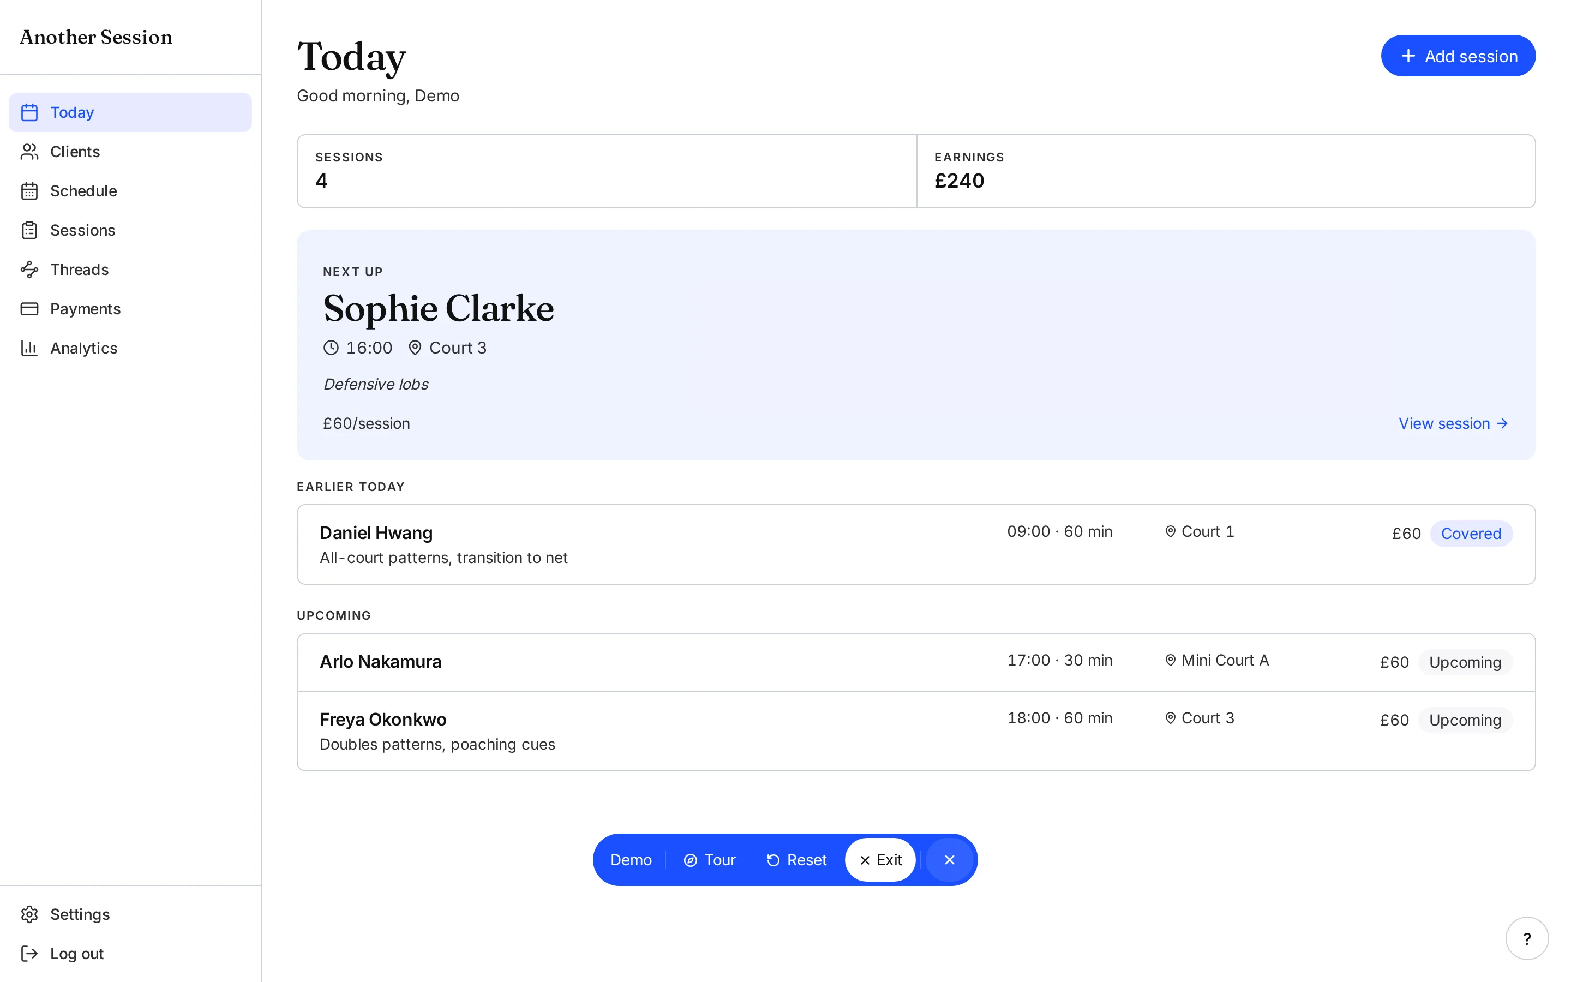Open the Threads section

point(130,270)
